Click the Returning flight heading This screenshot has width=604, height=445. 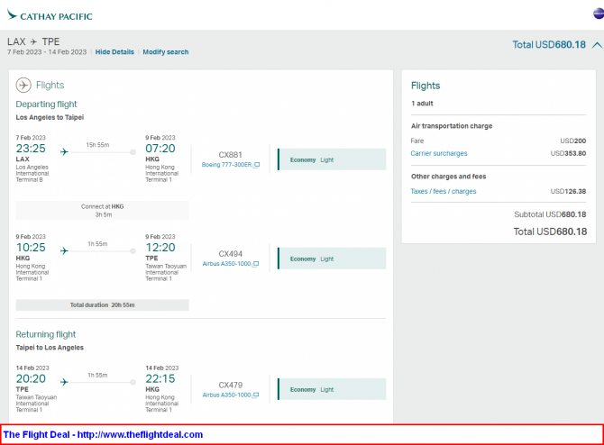(x=46, y=334)
